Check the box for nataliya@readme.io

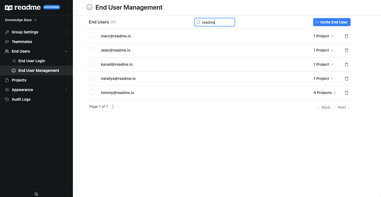(92, 78)
